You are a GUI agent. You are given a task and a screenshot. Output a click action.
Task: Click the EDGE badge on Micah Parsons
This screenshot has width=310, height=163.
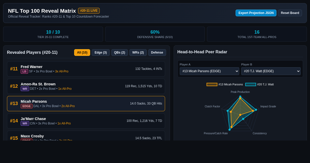[27, 106]
